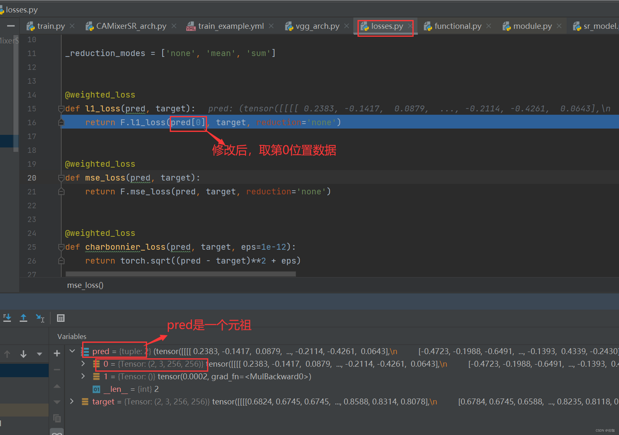Click the Step Into download-arrow icon
The image size is (619, 435).
[x=7, y=318]
